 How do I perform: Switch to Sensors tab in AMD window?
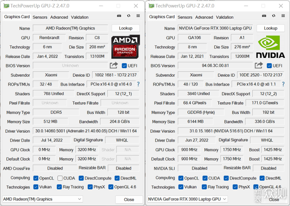(40, 17)
